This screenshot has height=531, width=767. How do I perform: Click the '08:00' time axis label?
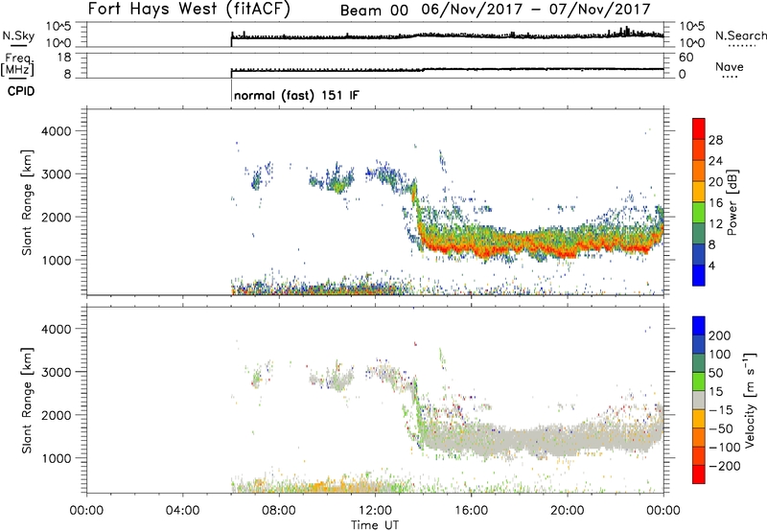click(279, 511)
